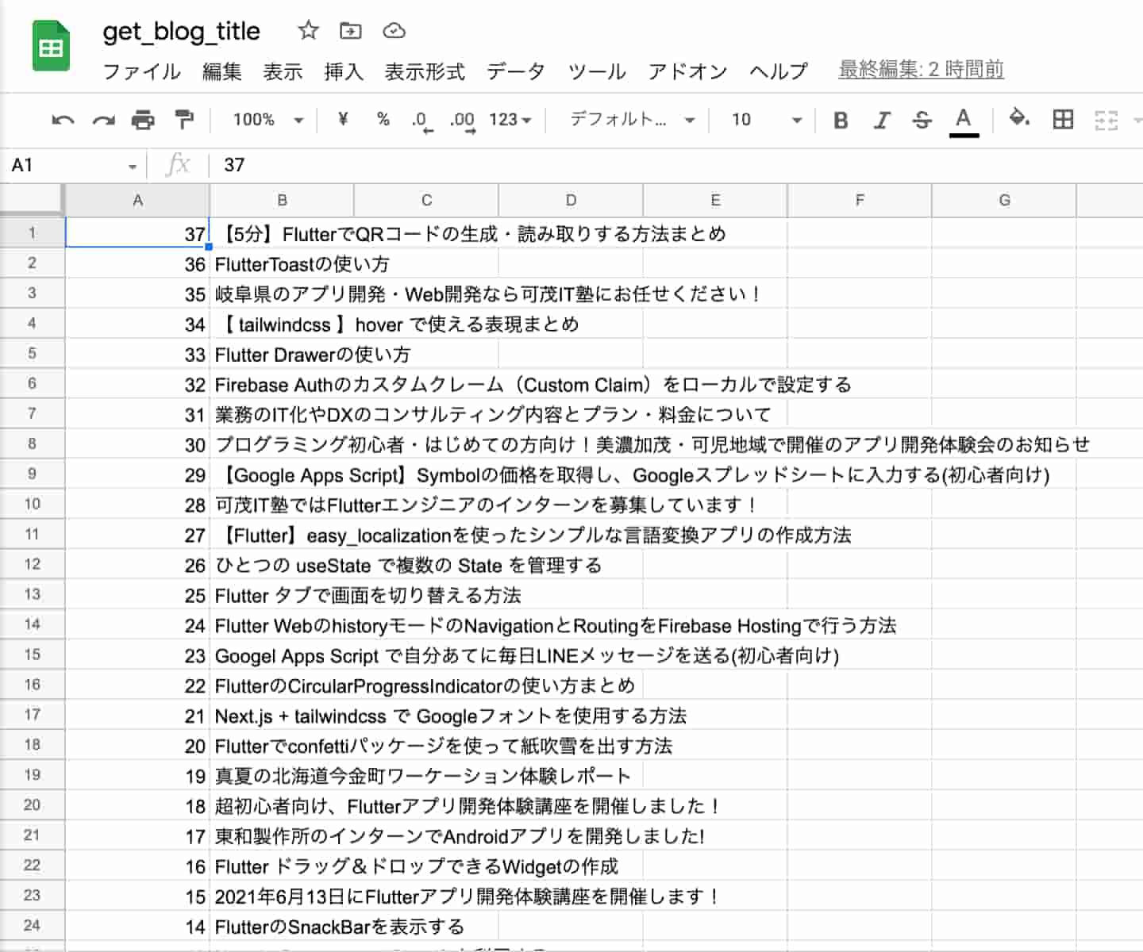Select column A header
Image resolution: width=1143 pixels, height=952 pixels.
point(137,201)
